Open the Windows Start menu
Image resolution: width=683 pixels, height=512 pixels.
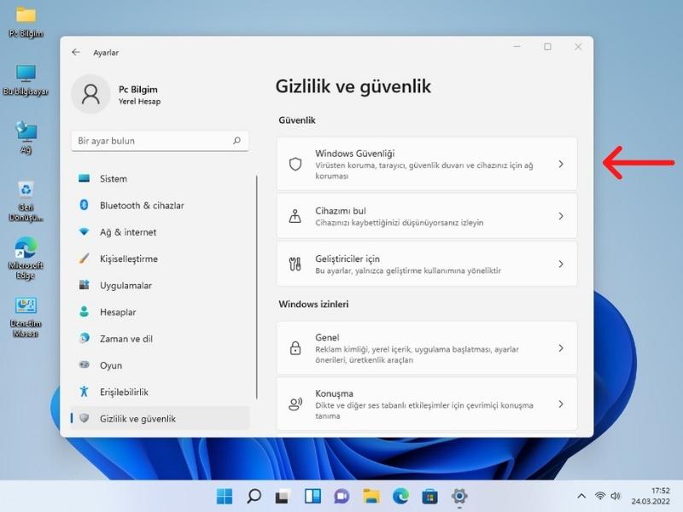(x=225, y=496)
